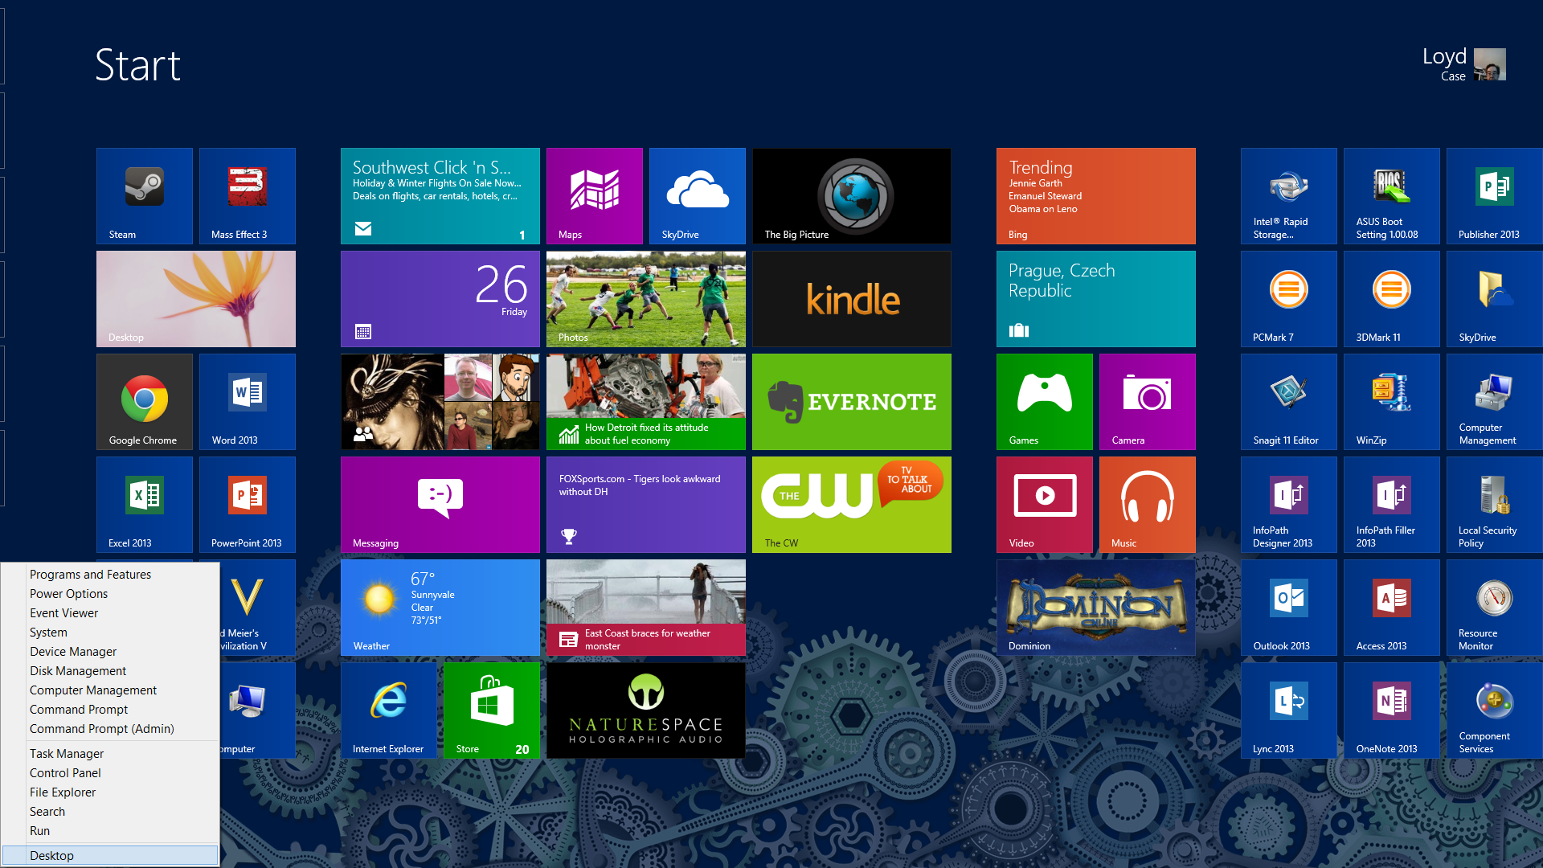
Task: Open the Steam tile
Action: coord(144,195)
